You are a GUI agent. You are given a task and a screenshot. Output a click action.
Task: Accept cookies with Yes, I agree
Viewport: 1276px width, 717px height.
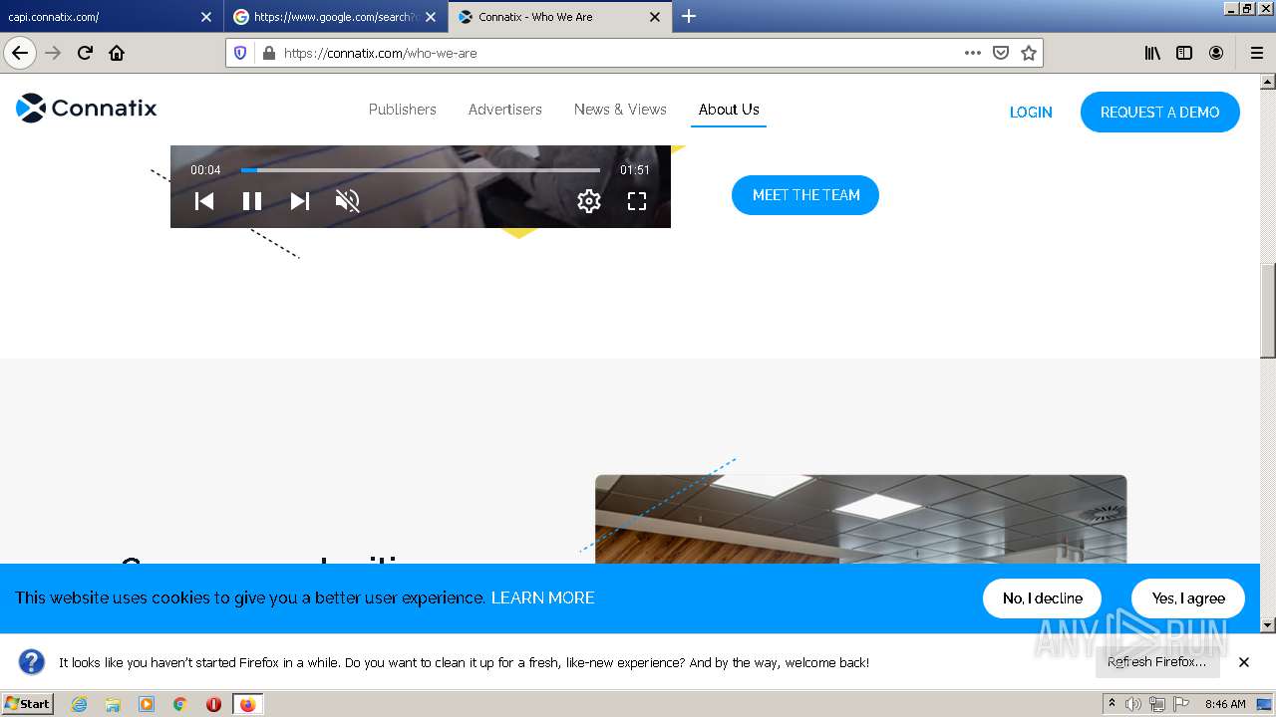(1188, 598)
